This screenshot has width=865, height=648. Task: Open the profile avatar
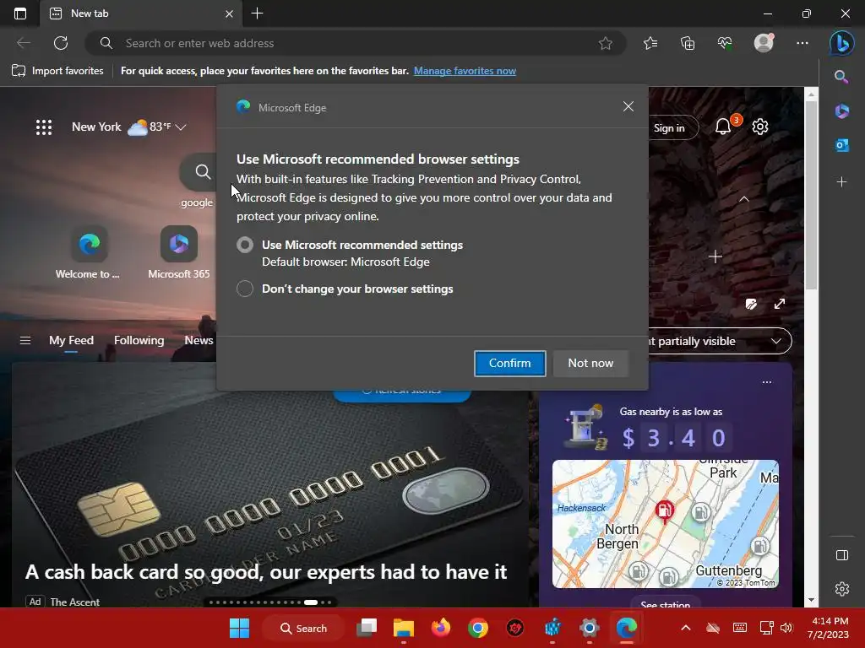[x=764, y=43]
